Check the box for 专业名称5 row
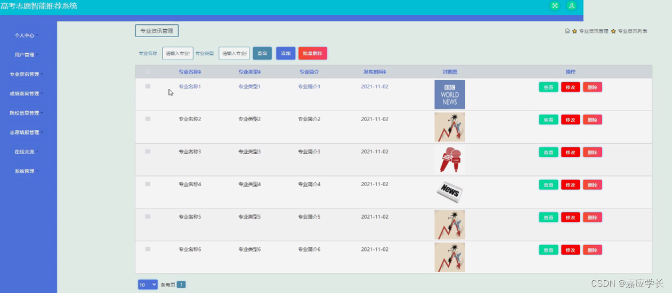Screen dimensions: 672x293 pyautogui.click(x=148, y=216)
